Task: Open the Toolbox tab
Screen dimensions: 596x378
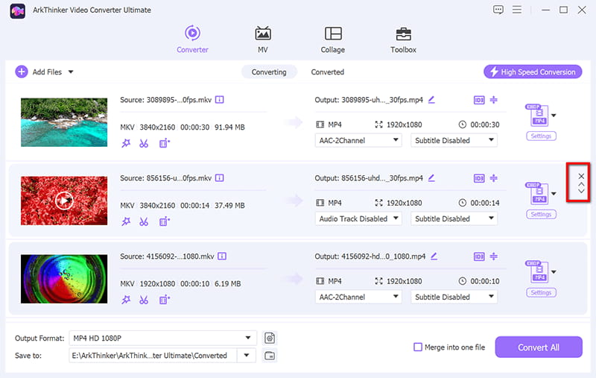Action: point(403,40)
